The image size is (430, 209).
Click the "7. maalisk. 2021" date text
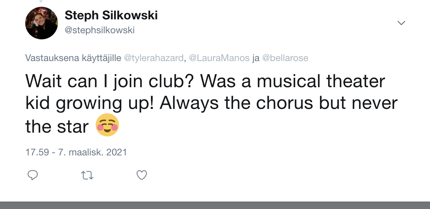pyautogui.click(x=92, y=152)
